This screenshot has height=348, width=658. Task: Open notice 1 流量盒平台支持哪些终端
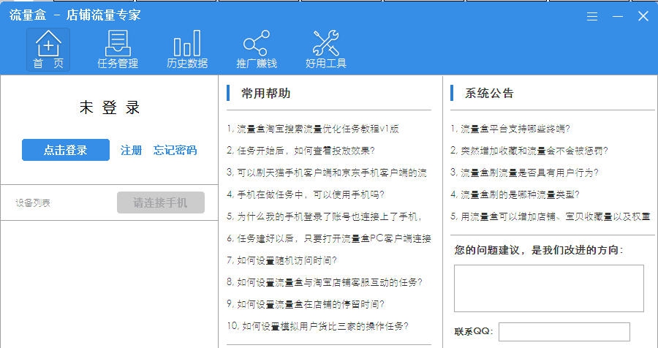(510, 129)
